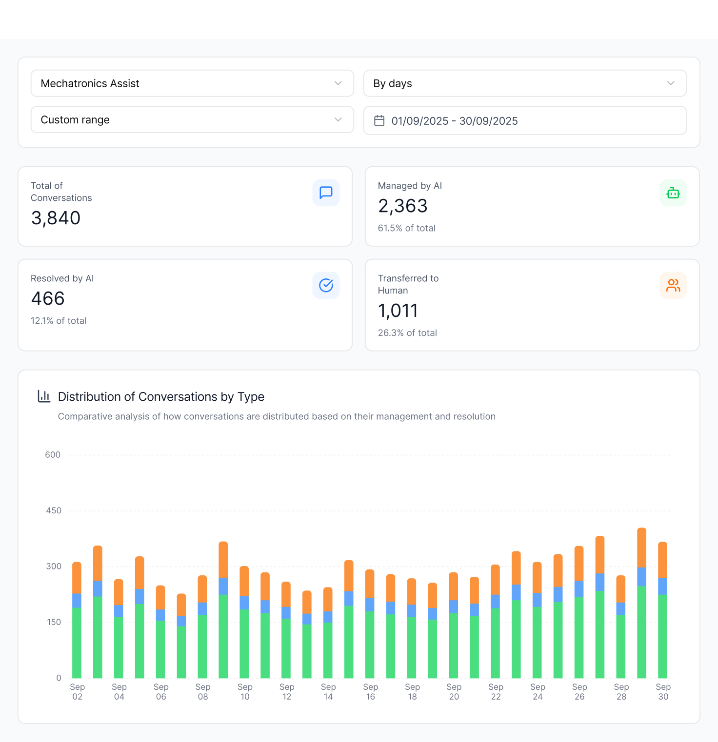Click the checkmark circle icon on Resolved by AI
The height and width of the screenshot is (742, 718).
tap(326, 285)
